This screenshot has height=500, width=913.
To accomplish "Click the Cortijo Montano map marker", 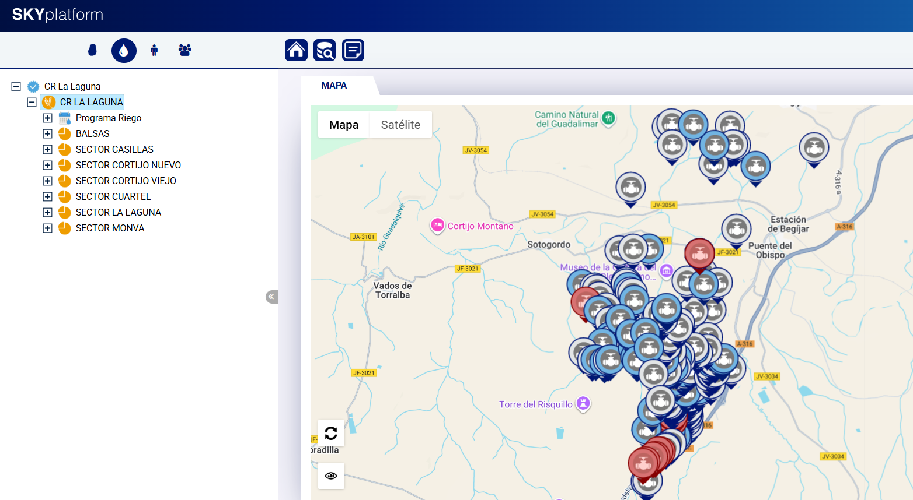I will coord(437,226).
